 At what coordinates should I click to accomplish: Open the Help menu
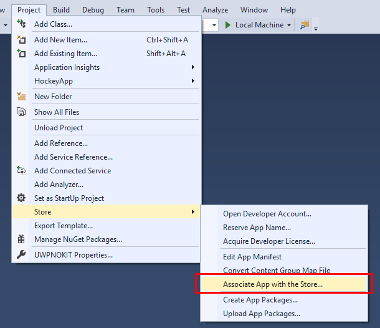click(x=288, y=10)
